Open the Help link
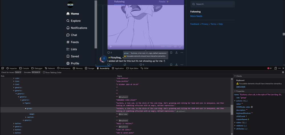 (x=221, y=24)
